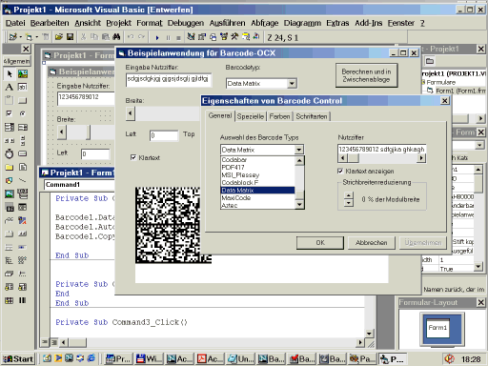Open Add Project toolbar dropdown arrow
488x366 pixels.
coord(21,37)
